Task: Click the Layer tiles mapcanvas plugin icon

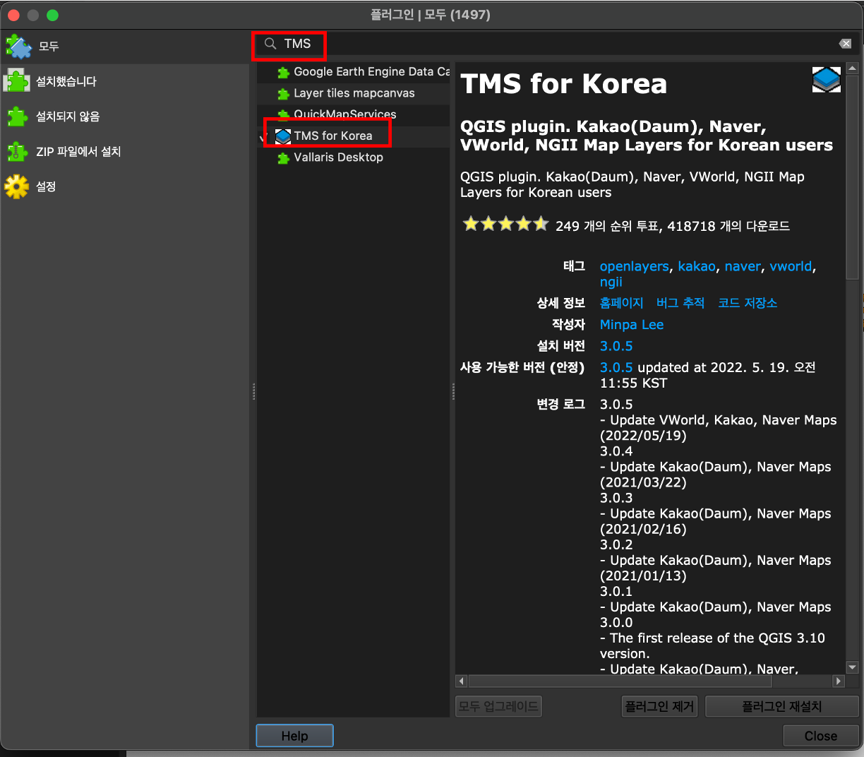Action: 284,93
